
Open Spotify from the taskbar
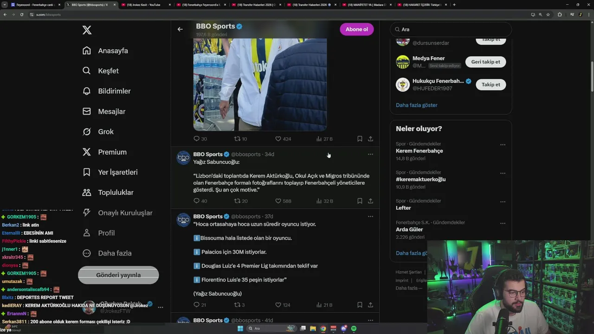coord(354,328)
